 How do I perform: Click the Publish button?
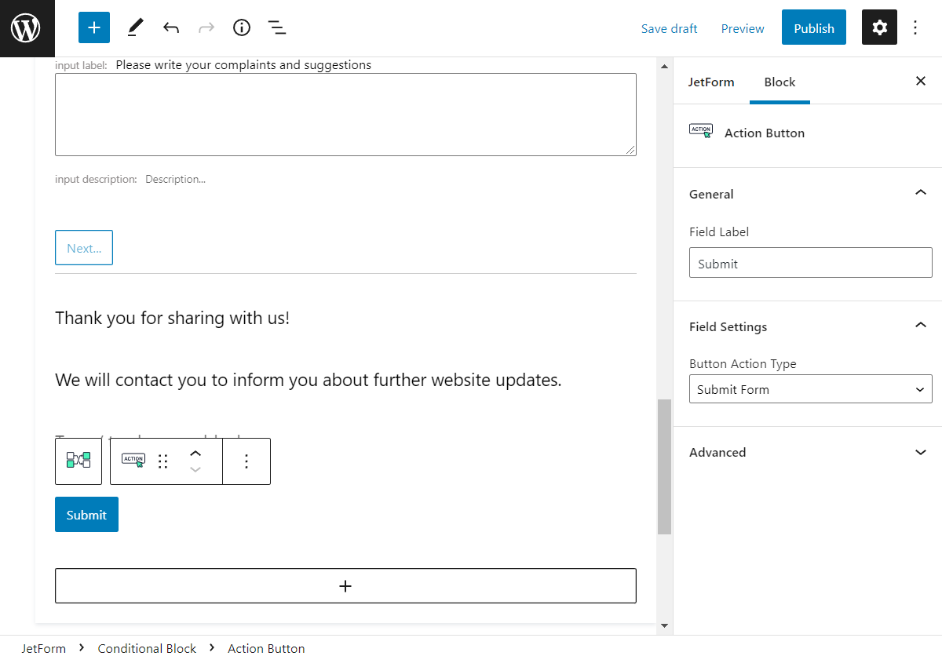(x=813, y=27)
